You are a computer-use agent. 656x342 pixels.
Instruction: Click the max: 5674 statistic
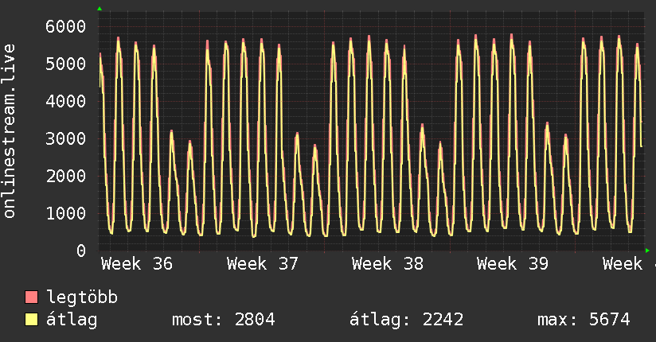coord(584,320)
